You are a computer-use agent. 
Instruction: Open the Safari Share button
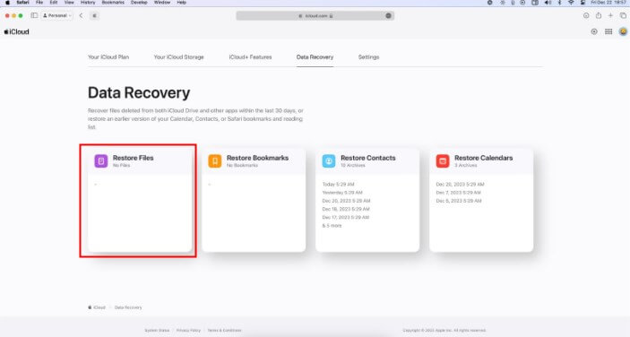[x=599, y=15]
